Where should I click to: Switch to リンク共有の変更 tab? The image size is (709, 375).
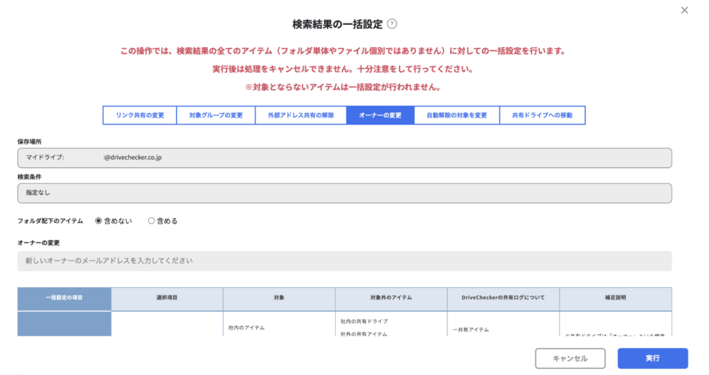coord(140,116)
